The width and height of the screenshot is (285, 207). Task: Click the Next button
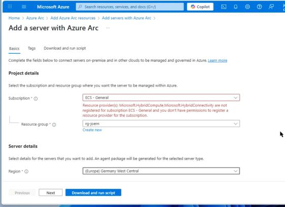(51, 193)
